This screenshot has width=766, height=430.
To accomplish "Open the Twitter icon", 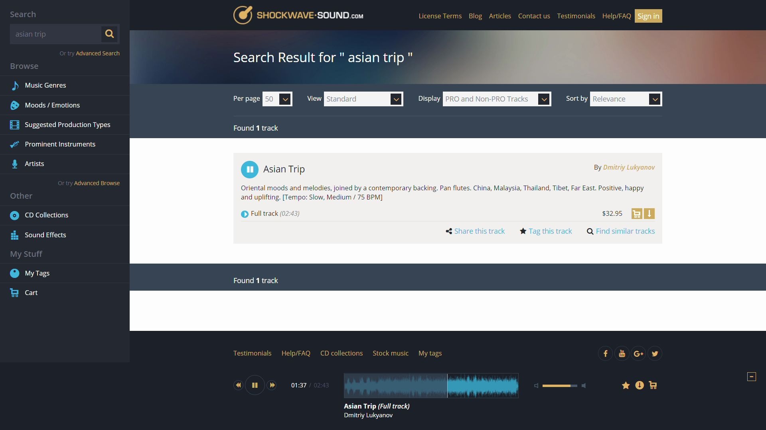I will pyautogui.click(x=655, y=354).
